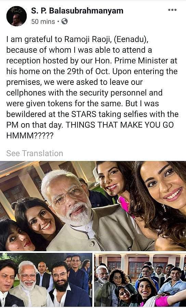Image resolution: width=186 pixels, height=308 pixels.
Task: Click the globe public-audience icon
Action: click(64, 21)
